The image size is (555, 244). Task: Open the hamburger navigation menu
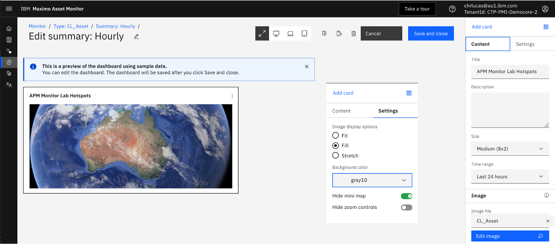[x=9, y=9]
